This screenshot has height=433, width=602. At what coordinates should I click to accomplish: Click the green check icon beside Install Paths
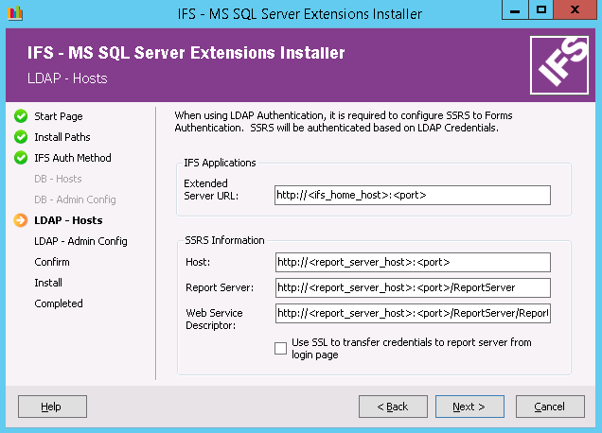point(20,137)
